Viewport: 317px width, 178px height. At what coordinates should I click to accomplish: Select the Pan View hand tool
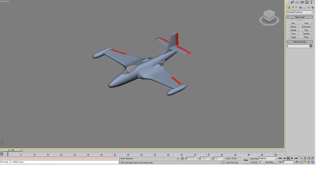tap(305, 162)
